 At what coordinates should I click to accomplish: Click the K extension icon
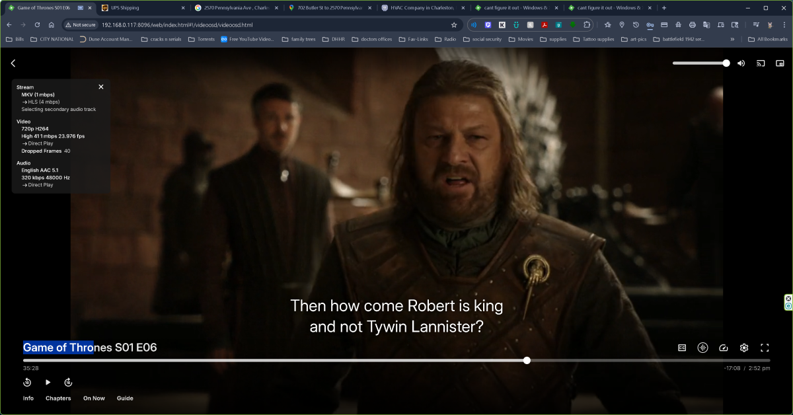point(502,24)
